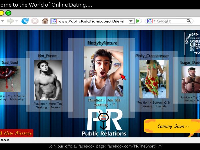The height and width of the screenshot is (150, 200).
Task: Open the 1 New Message notification
Action: (16, 133)
